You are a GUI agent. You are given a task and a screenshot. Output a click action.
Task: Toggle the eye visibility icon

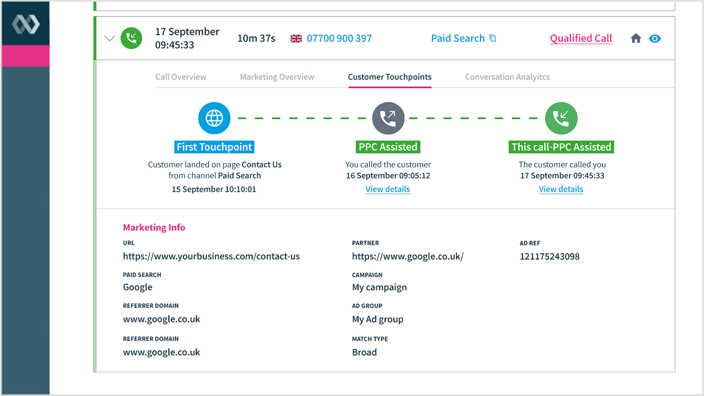(655, 38)
